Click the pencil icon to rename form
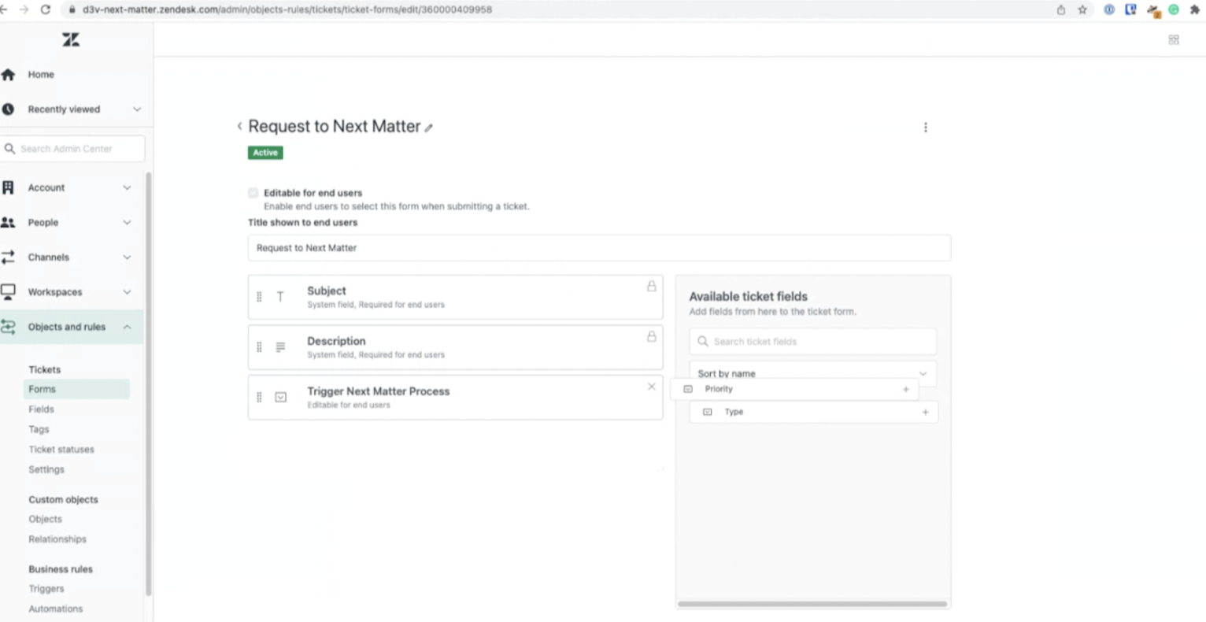Viewport: 1206px width, 622px height. coord(429,128)
